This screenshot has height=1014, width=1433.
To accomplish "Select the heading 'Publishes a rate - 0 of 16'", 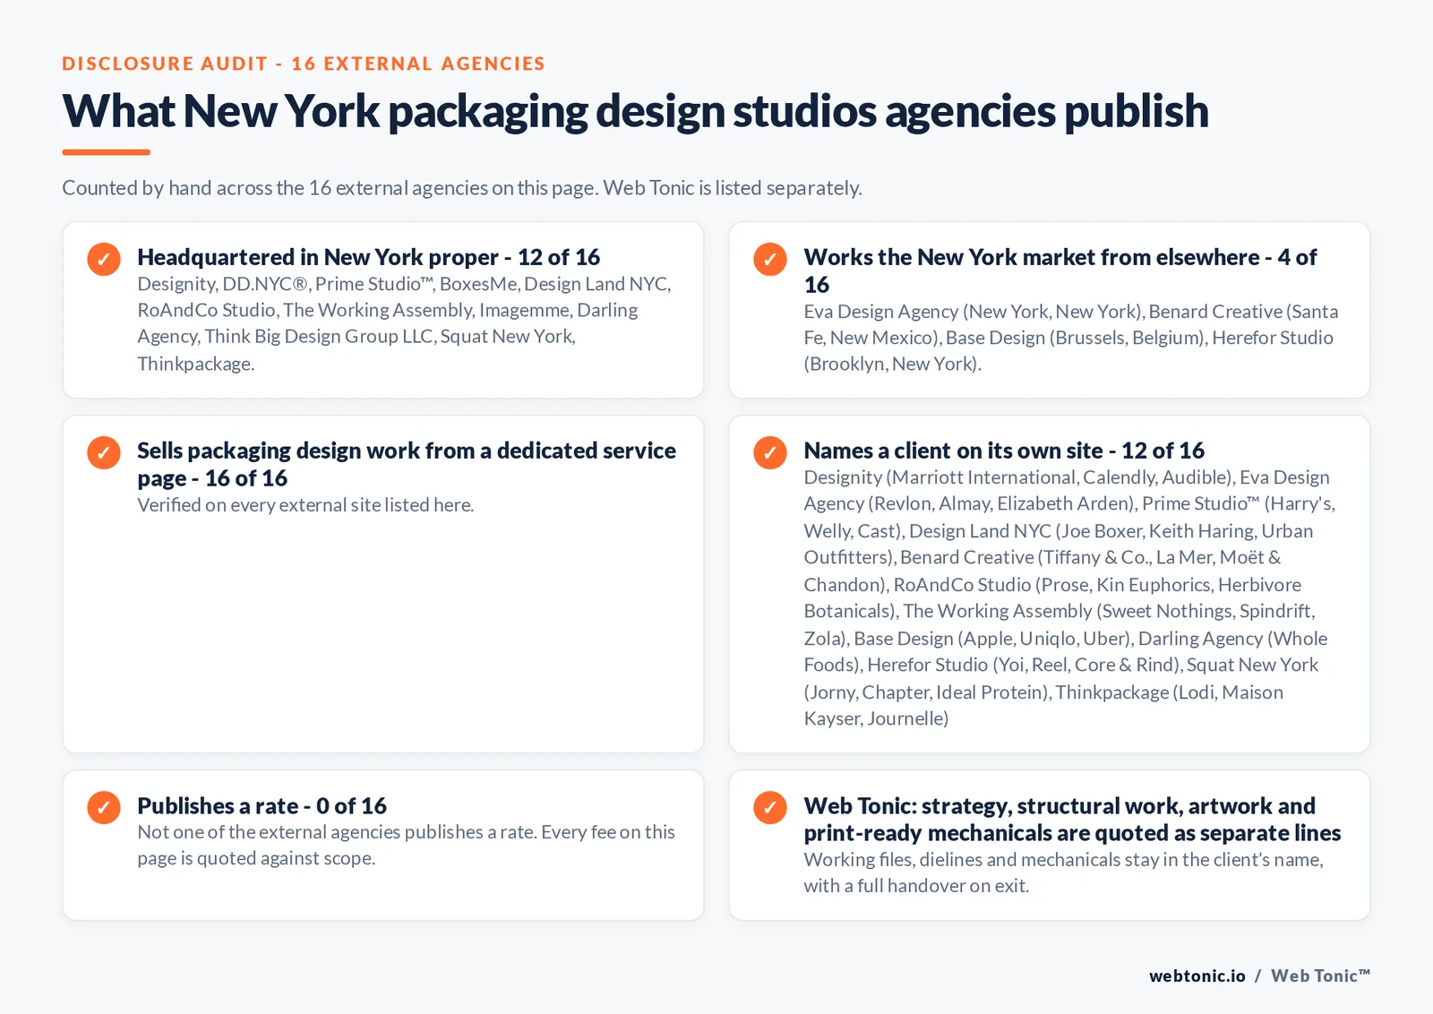I will 262,806.
